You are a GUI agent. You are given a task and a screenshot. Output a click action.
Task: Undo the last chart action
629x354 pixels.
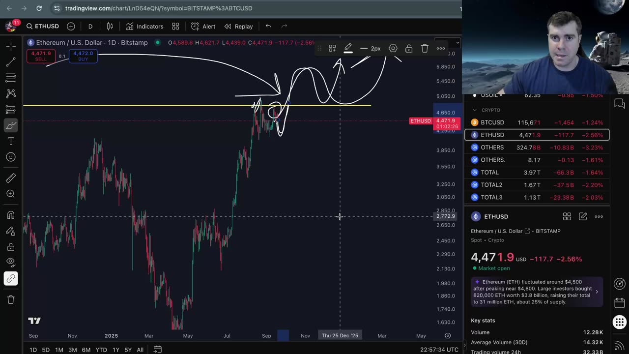tap(268, 27)
